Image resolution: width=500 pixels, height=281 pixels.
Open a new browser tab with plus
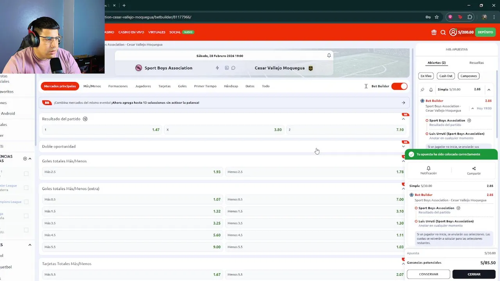tap(124, 5)
